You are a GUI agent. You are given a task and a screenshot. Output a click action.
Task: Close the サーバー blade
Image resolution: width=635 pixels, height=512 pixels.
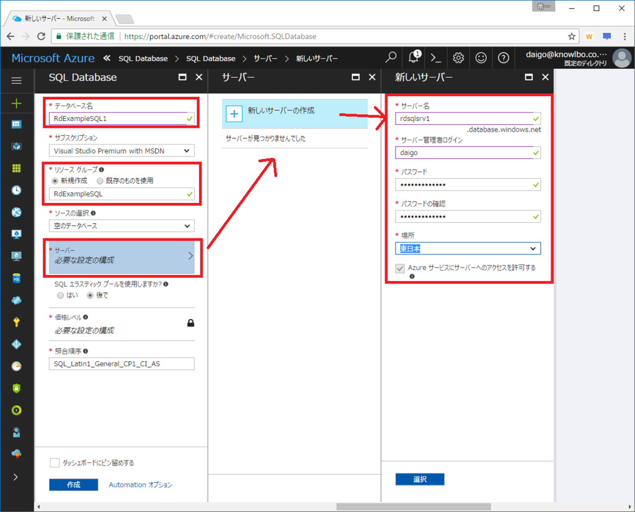(x=372, y=77)
